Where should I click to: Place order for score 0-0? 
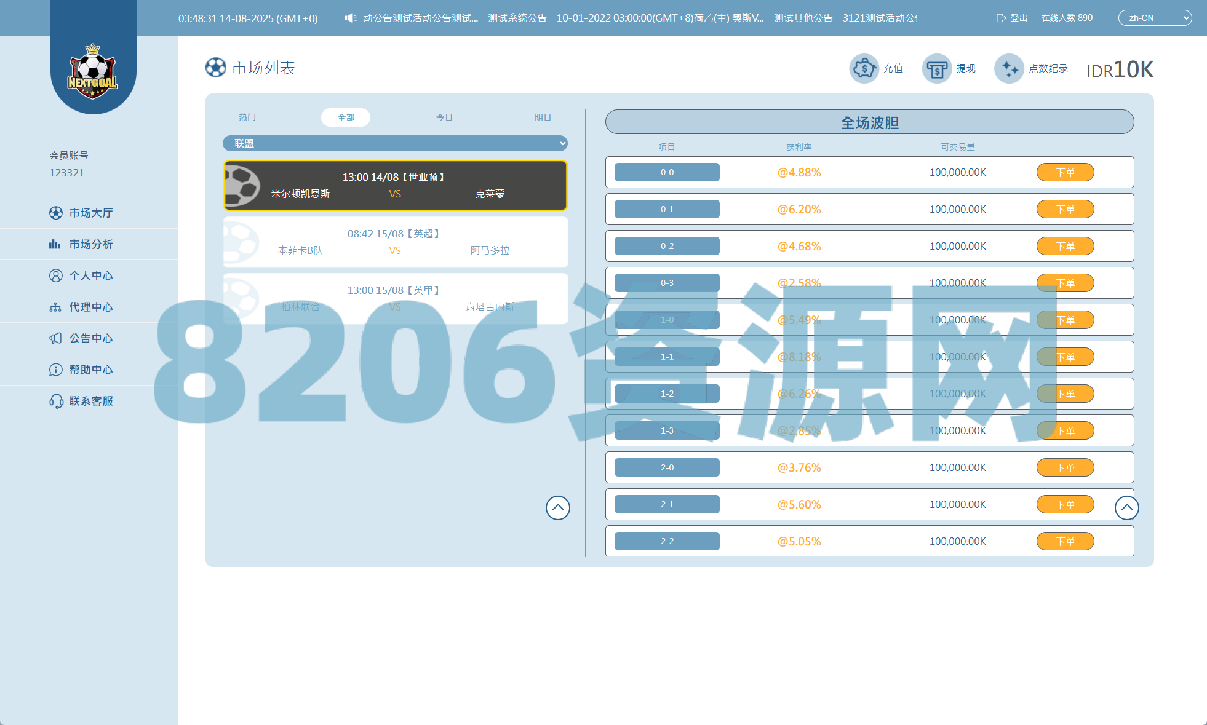(1065, 172)
